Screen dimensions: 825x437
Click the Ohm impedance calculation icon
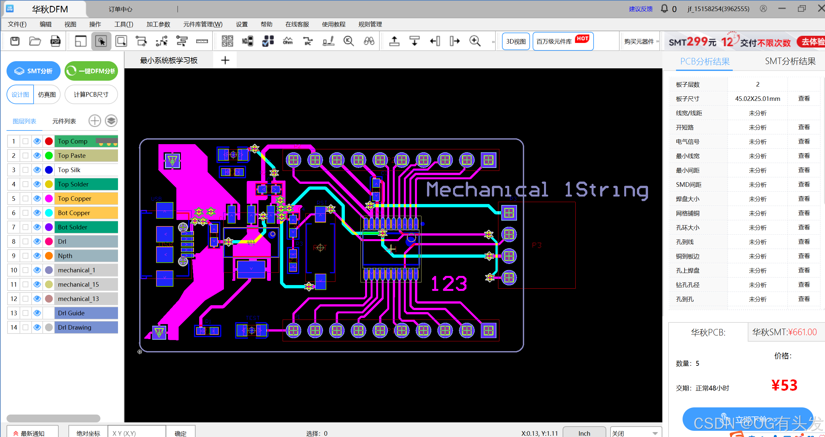[288, 41]
